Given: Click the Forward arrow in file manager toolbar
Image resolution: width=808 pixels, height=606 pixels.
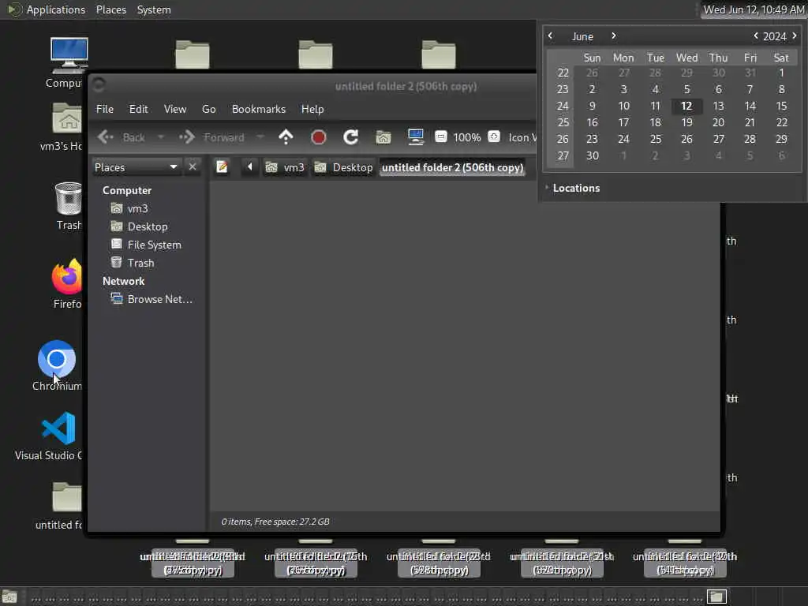Looking at the screenshot, I should click(187, 137).
